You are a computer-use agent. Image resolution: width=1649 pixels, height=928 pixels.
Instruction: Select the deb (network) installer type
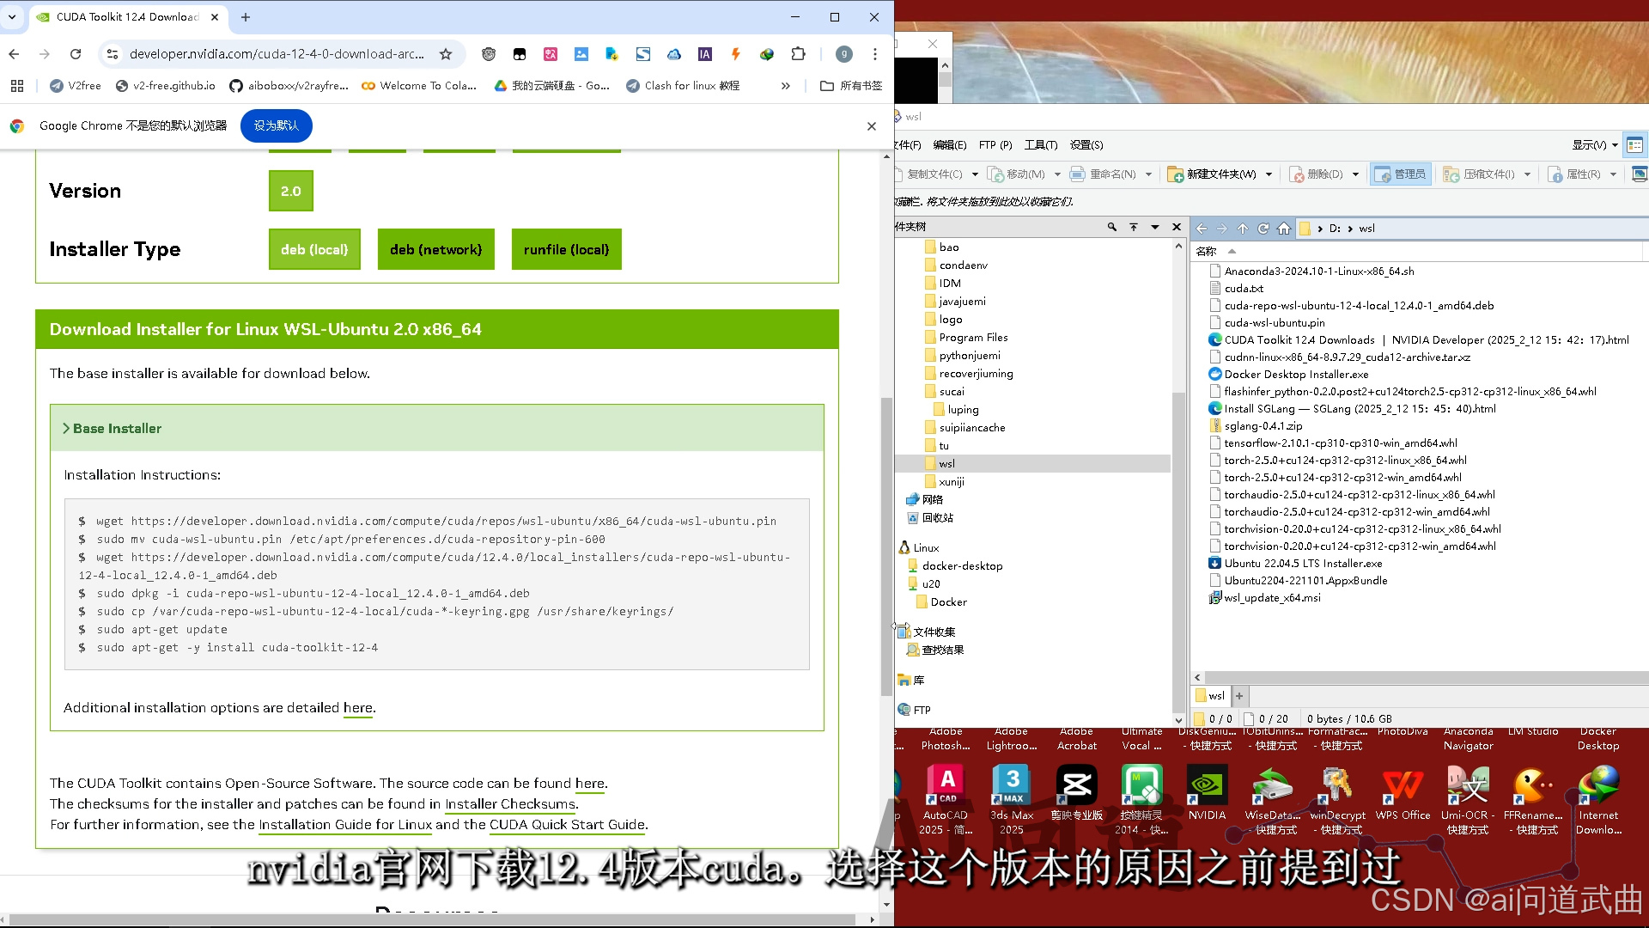[x=435, y=249]
